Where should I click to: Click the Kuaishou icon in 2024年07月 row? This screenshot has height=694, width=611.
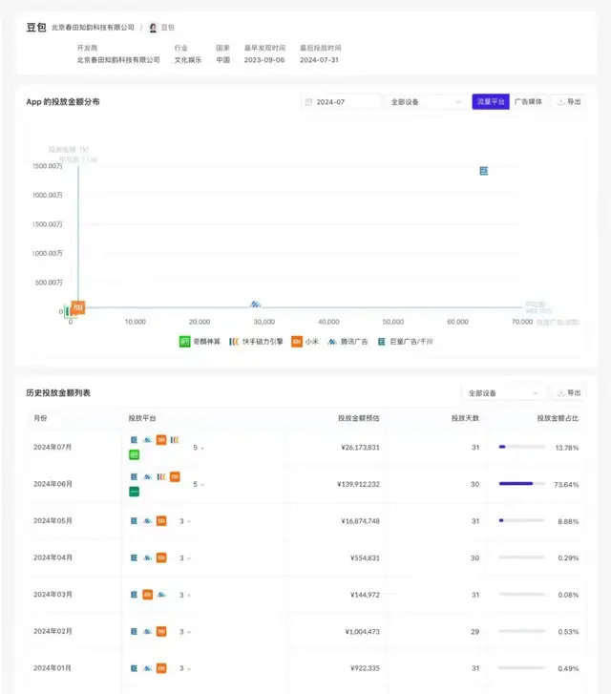175,440
